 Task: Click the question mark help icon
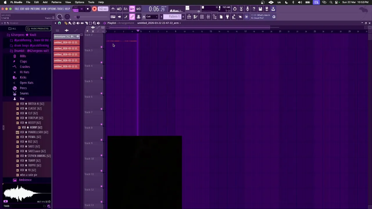pyautogui.click(x=254, y=9)
